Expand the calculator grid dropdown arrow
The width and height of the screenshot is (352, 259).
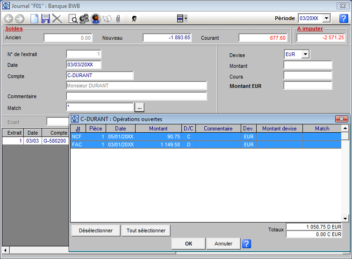(x=186, y=19)
